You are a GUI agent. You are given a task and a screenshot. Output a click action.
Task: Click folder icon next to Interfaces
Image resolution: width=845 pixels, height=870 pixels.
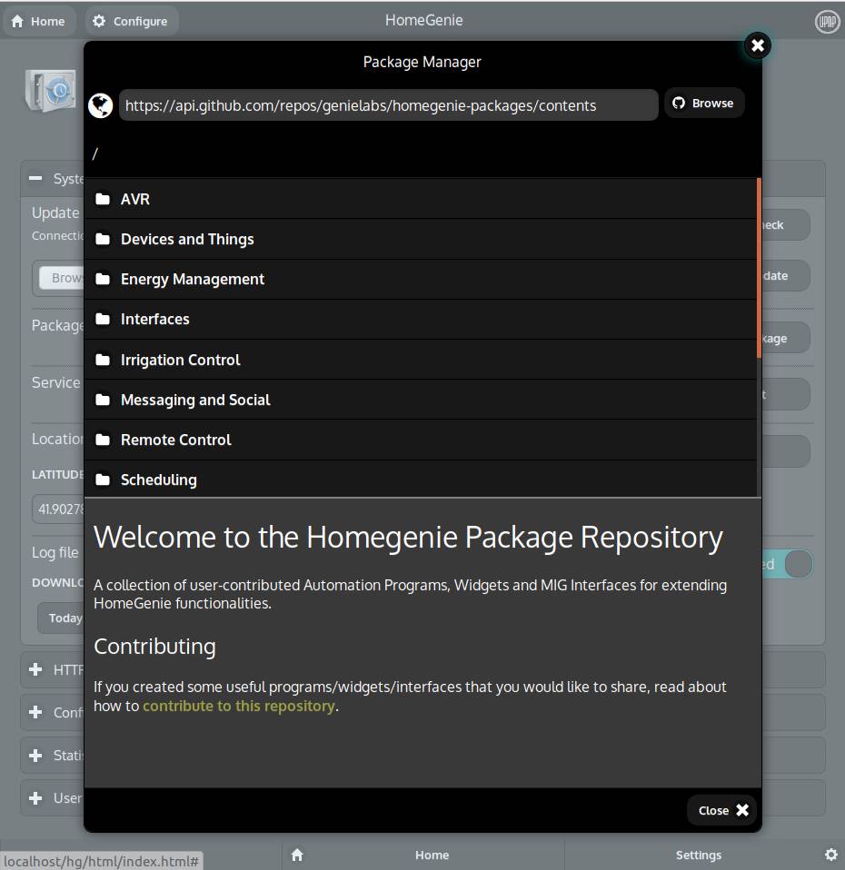pyautogui.click(x=103, y=319)
